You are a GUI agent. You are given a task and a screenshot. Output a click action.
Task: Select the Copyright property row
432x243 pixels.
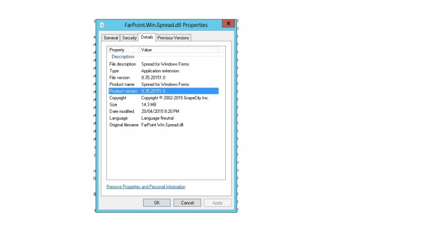[162, 98]
